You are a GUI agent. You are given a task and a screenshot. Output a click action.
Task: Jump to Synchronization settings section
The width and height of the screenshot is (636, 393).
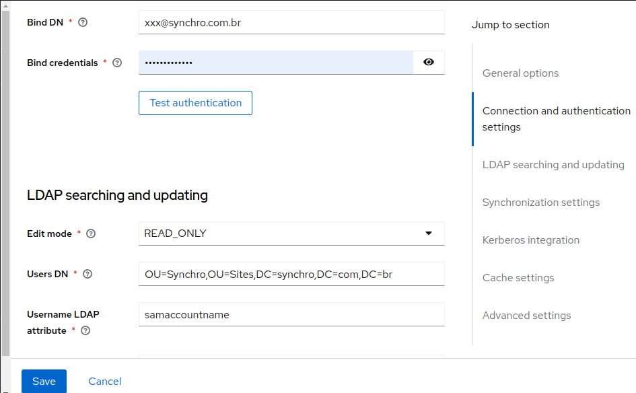point(540,202)
